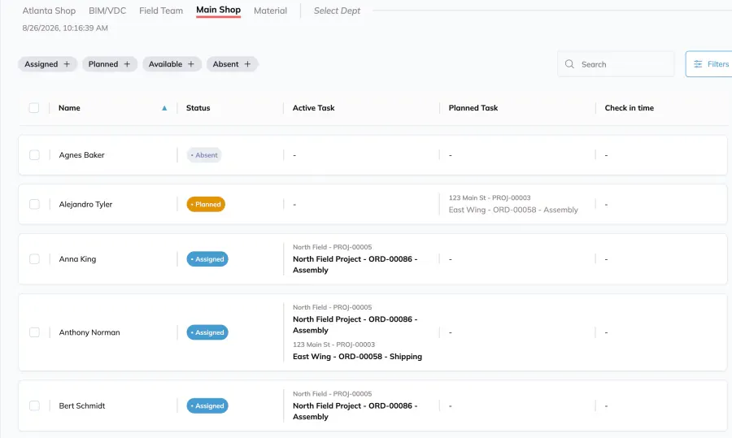
Task: Check the box for Alejandro Tyler
Action: [x=34, y=204]
